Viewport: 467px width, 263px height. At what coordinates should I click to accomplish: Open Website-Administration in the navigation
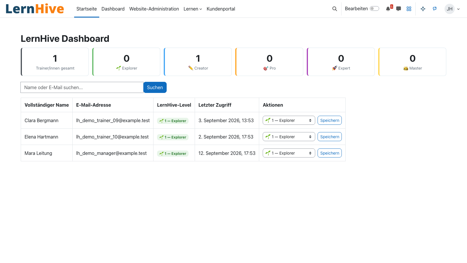[154, 9]
